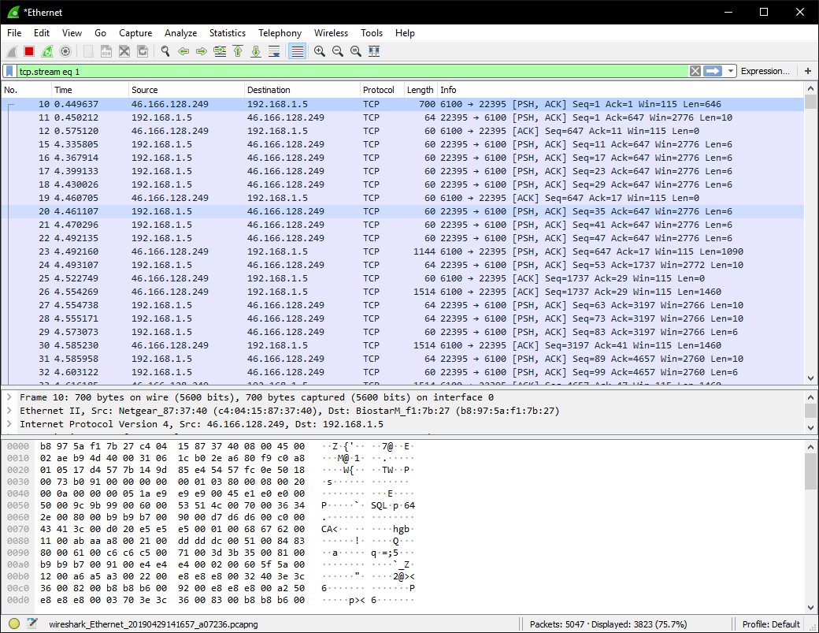Open the display filter history dropdown
The width and height of the screenshot is (819, 633).
731,71
